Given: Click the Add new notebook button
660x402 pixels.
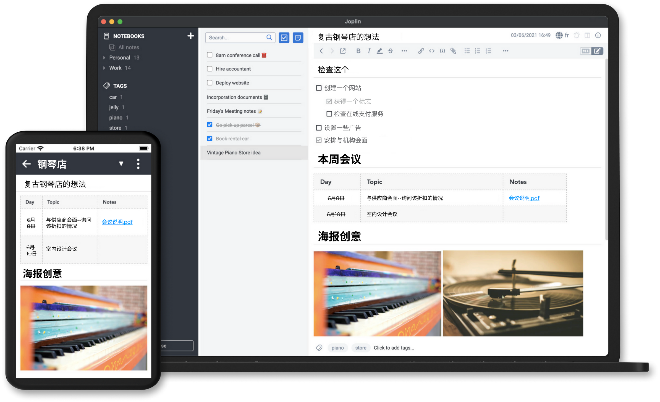Looking at the screenshot, I should tap(190, 36).
